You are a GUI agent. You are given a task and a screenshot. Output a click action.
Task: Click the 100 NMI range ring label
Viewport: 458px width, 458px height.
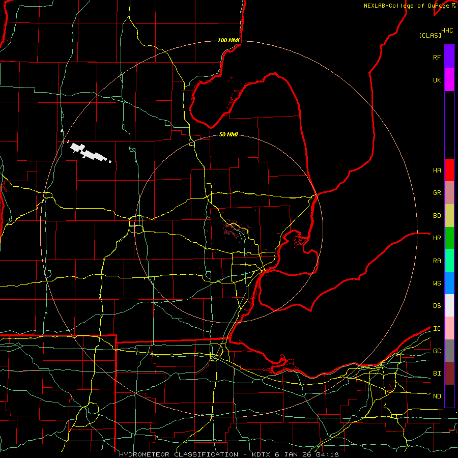(x=228, y=40)
